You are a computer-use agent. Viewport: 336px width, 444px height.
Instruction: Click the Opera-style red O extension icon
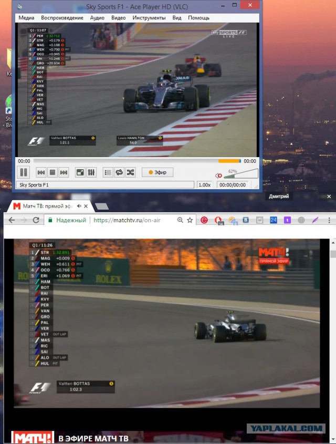[x=218, y=220]
